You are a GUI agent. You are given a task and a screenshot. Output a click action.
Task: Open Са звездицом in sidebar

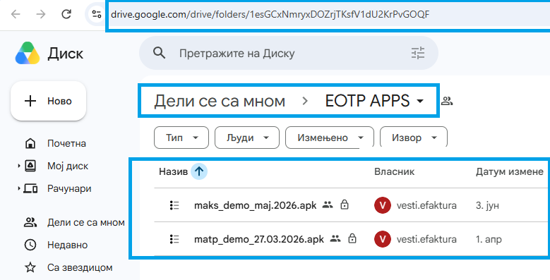tap(80, 268)
